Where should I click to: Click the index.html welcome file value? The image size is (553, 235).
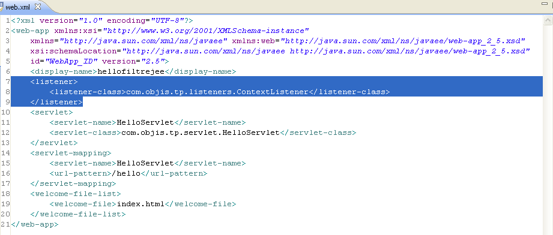[x=141, y=204]
